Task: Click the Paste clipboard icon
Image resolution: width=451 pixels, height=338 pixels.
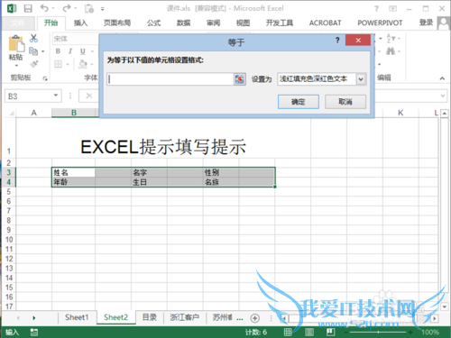Action: pos(16,44)
